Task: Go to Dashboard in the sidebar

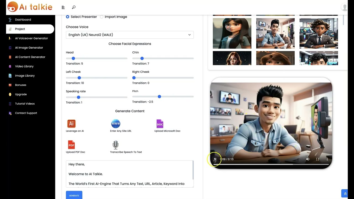Action: 23,20
